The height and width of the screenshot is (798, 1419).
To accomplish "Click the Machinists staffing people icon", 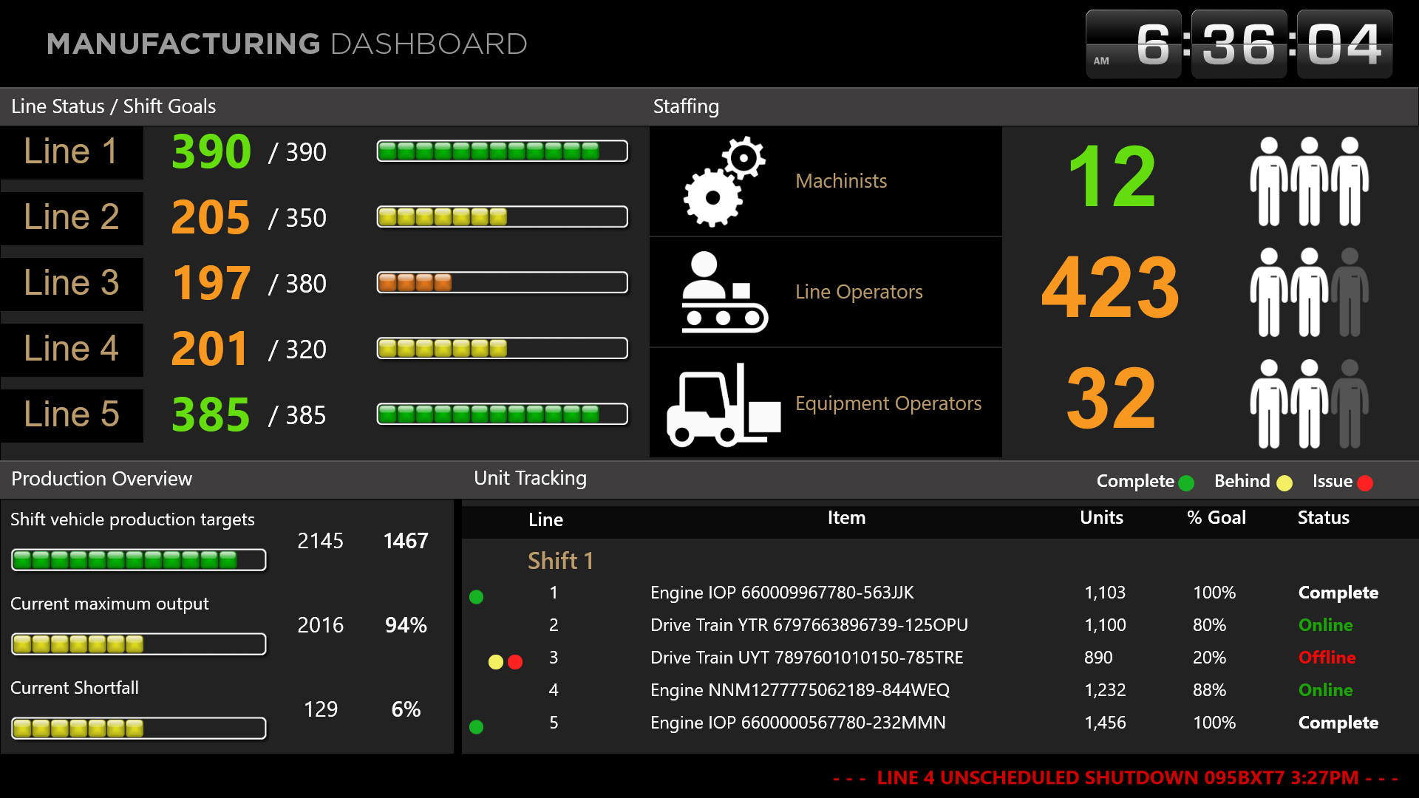I will point(1309,182).
